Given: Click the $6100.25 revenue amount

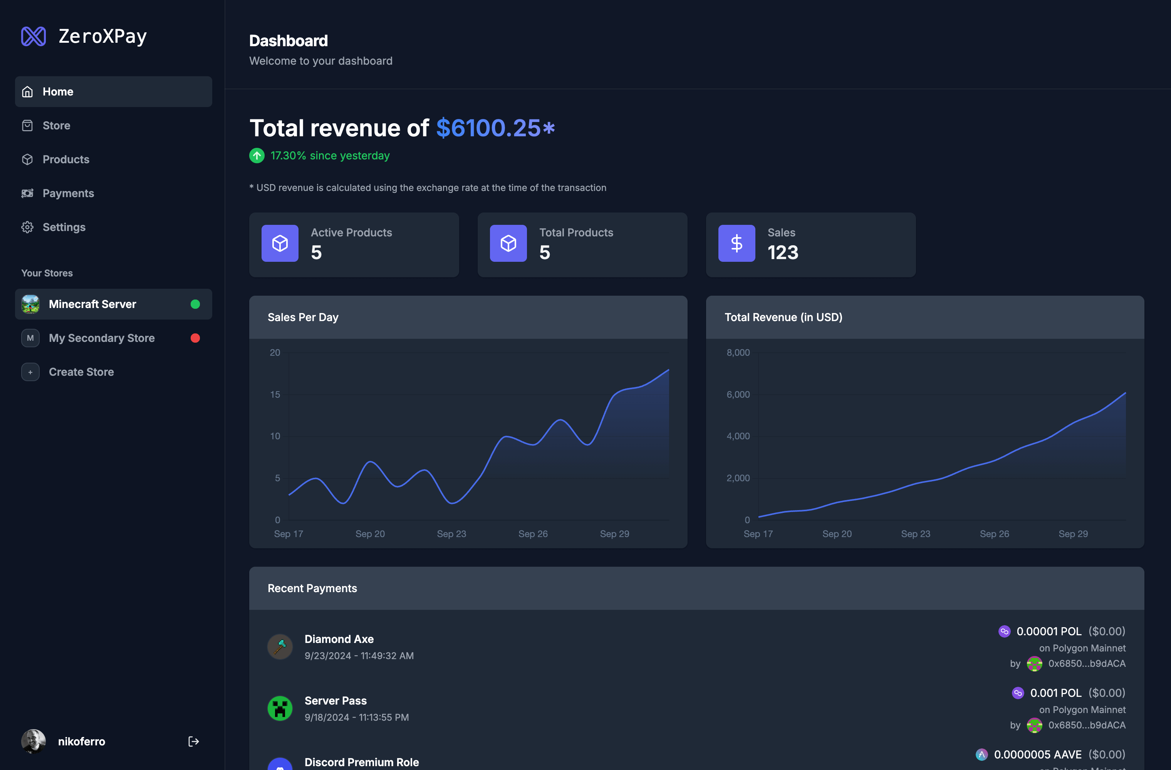Looking at the screenshot, I should 495,128.
